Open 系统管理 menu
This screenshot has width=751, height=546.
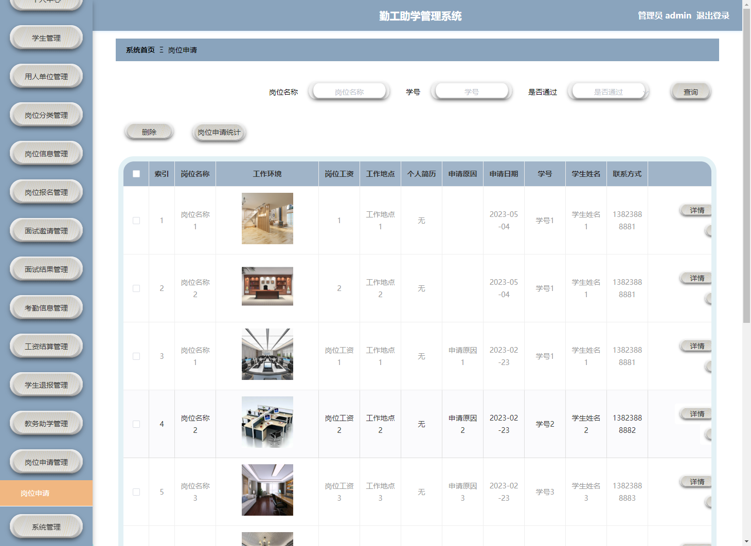coord(46,526)
